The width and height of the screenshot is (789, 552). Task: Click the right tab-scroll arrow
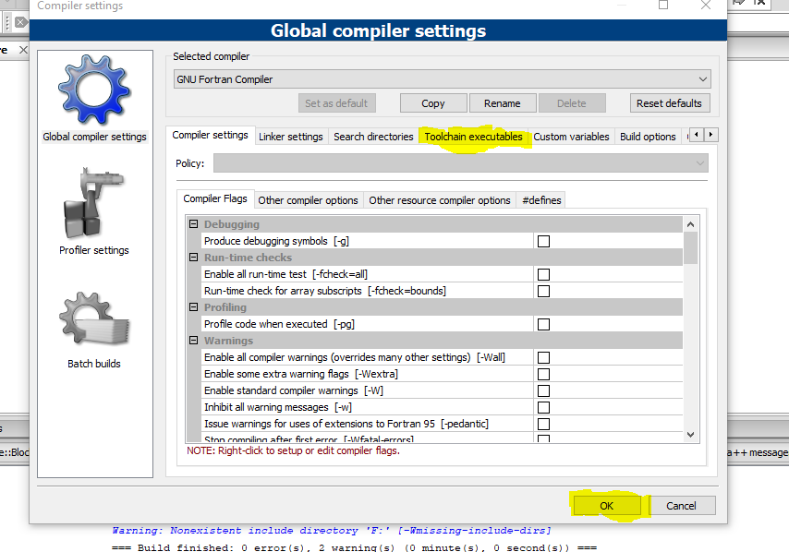click(710, 135)
